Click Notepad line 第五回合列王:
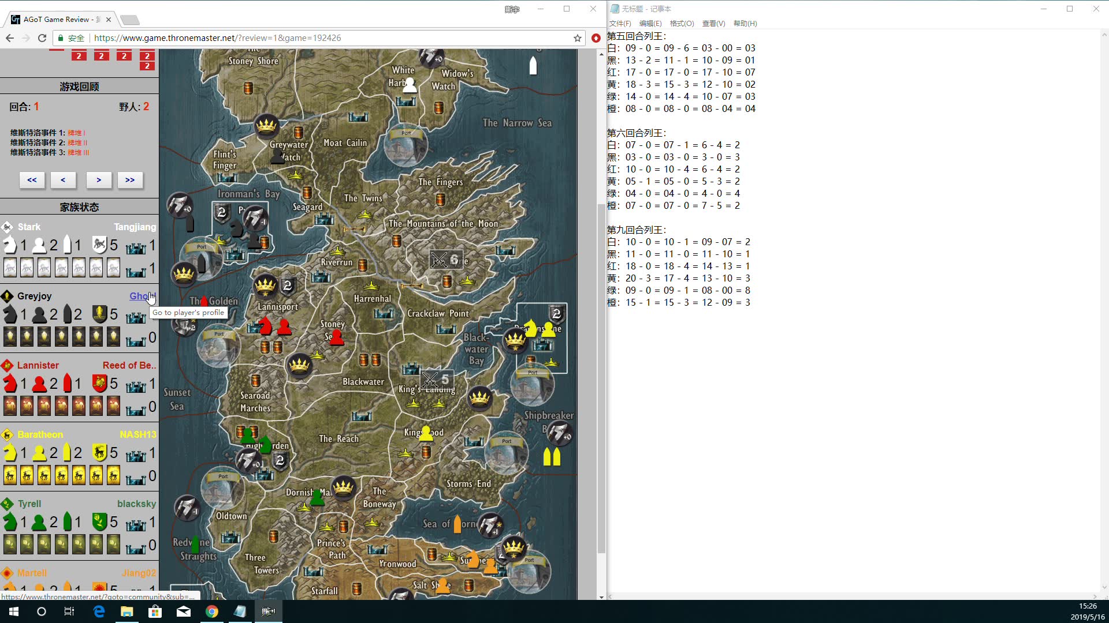This screenshot has width=1109, height=623. pos(637,36)
